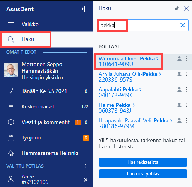The image size is (192, 187).
Task: Open three-dot menu for Haapasalo Paavali
Action: [x=187, y=120]
